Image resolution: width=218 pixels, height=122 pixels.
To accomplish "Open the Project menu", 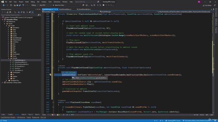I will tap(21, 2).
